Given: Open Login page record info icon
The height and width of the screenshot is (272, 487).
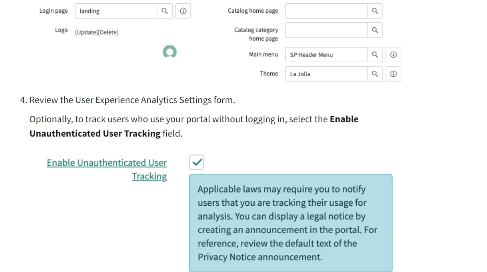Looking at the screenshot, I should click(183, 11).
